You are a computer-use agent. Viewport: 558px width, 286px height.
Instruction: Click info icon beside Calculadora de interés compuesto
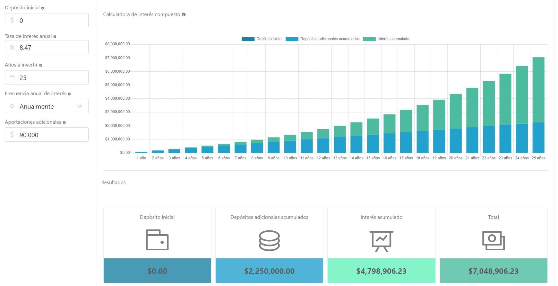pos(184,14)
